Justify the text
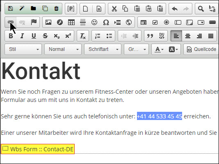 pos(211,36)
